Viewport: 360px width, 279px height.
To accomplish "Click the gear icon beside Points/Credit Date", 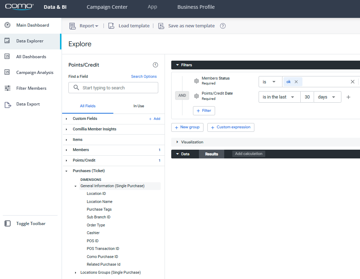I will 196,96.
